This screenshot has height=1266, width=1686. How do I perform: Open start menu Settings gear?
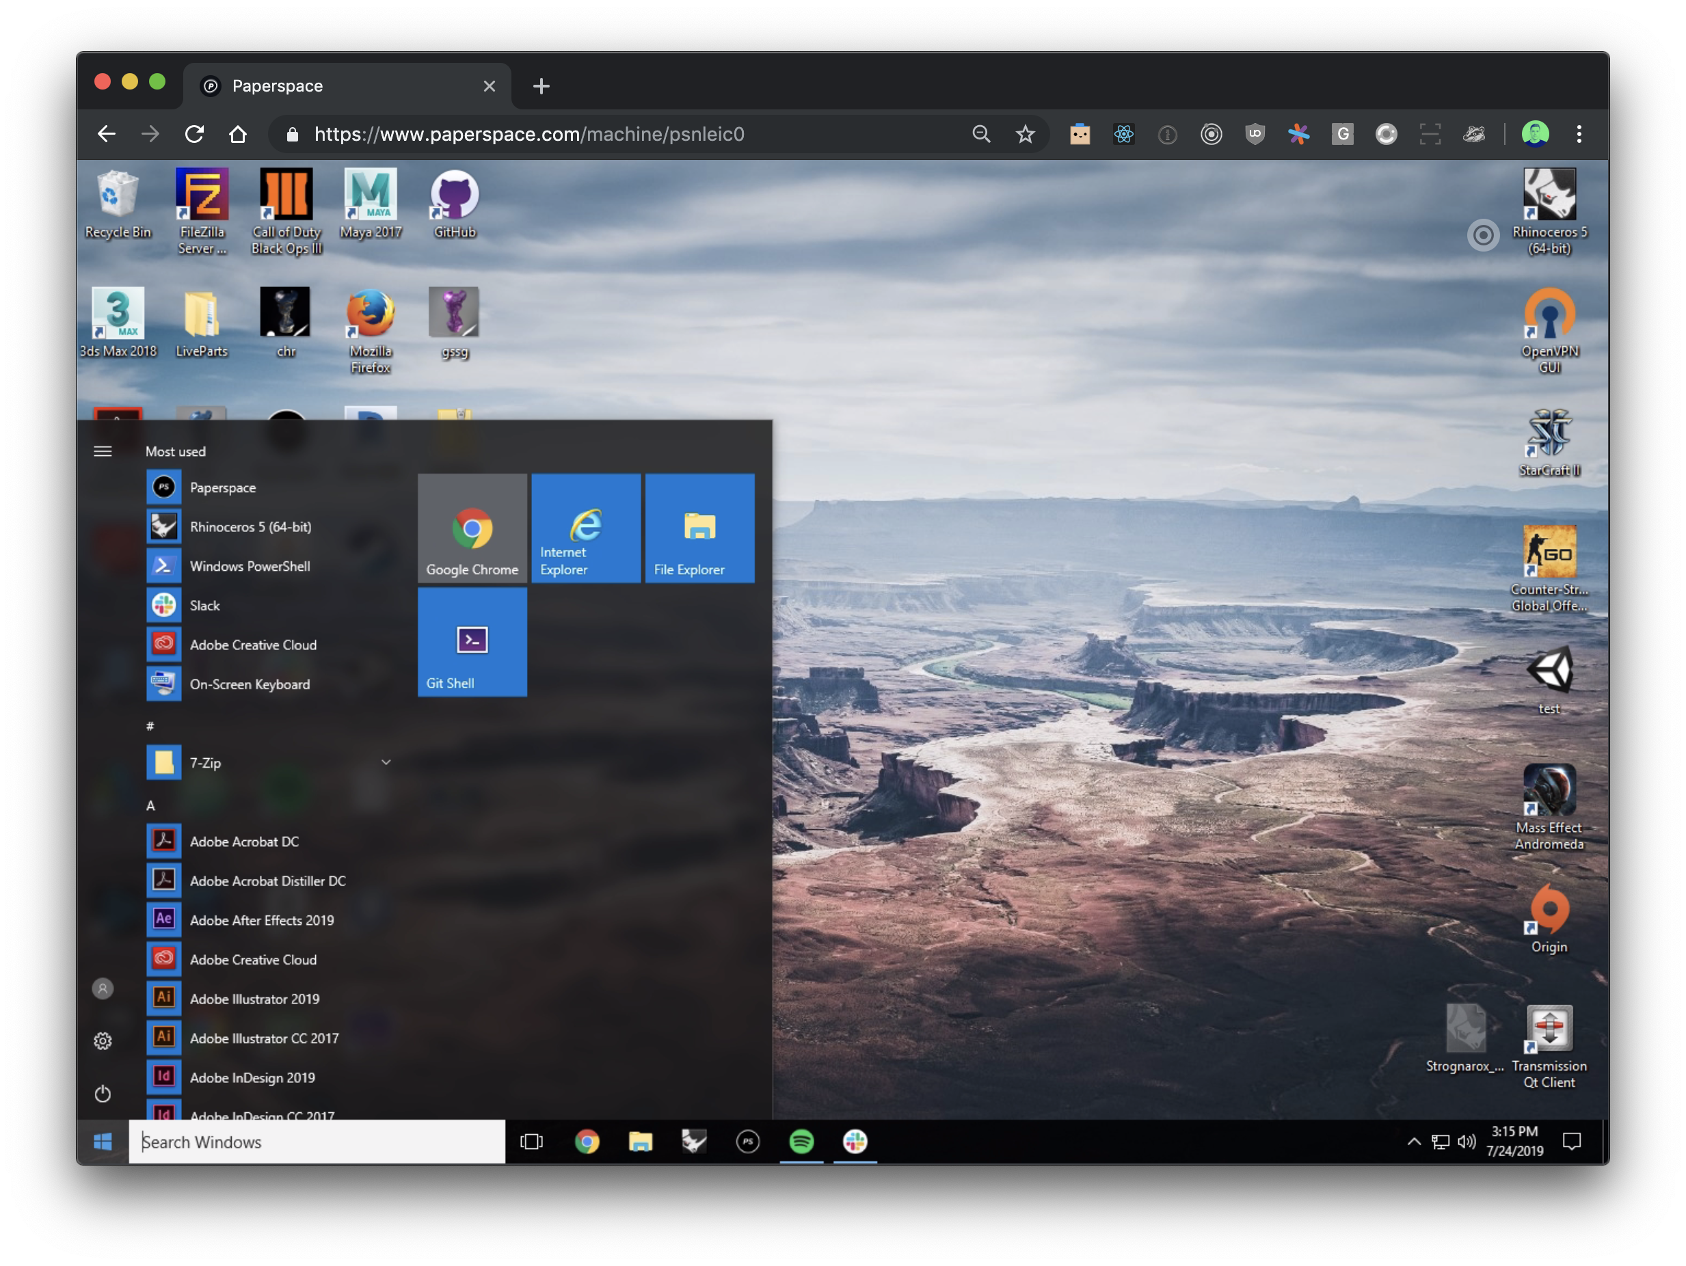(x=103, y=1041)
